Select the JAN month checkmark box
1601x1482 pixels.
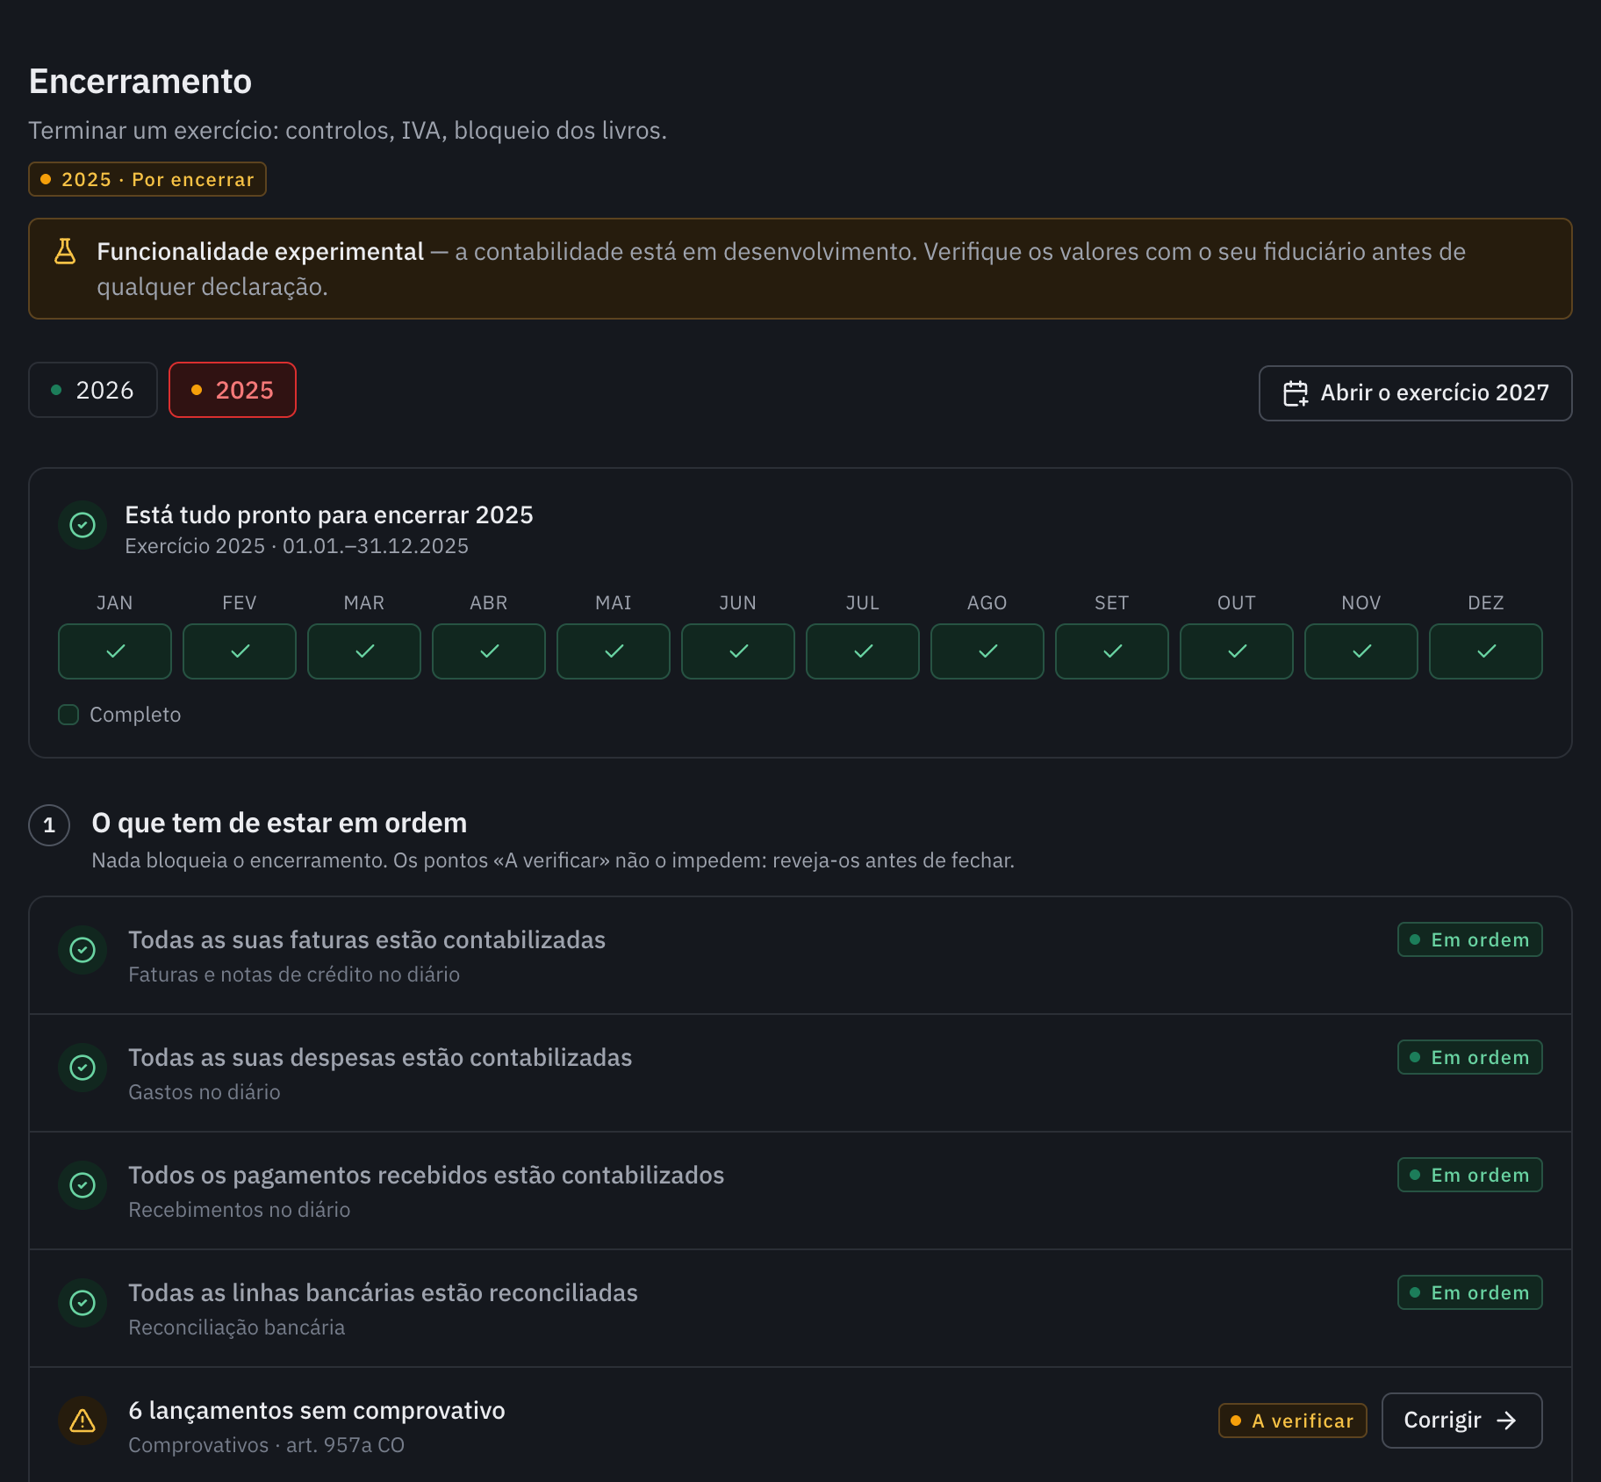[x=115, y=651]
